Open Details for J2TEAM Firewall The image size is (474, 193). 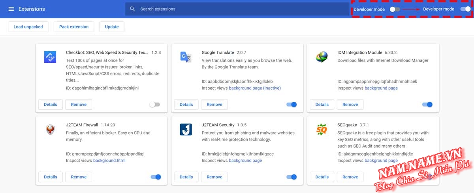51,177
